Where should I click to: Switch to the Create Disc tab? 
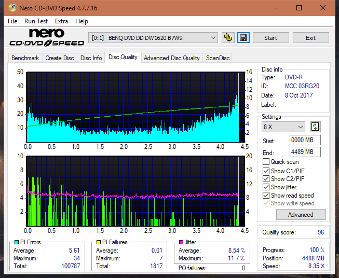pos(60,58)
